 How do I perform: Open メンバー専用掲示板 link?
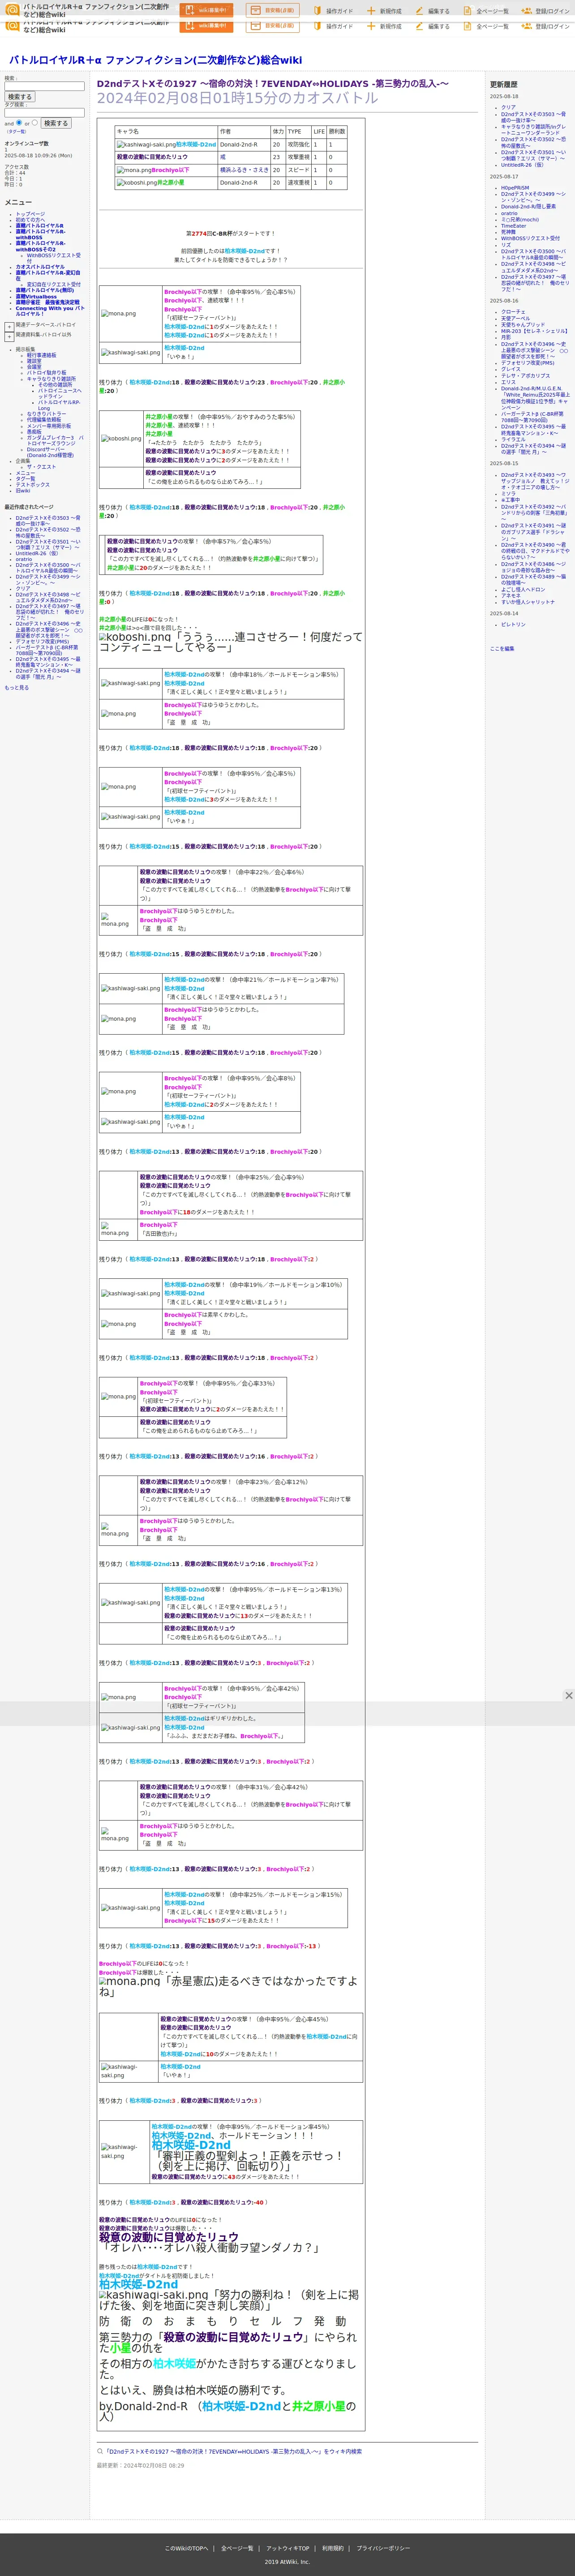[49, 426]
